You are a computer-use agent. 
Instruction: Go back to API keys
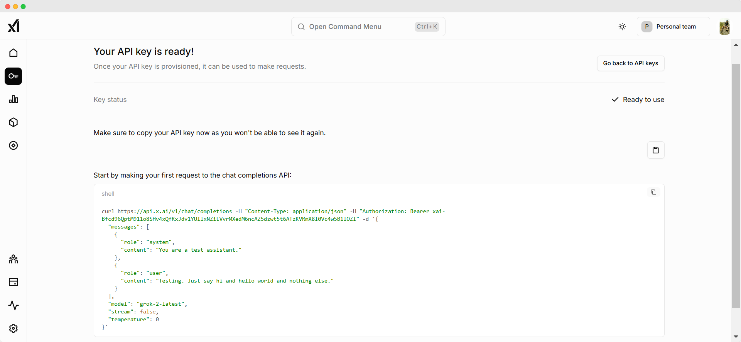tap(631, 63)
